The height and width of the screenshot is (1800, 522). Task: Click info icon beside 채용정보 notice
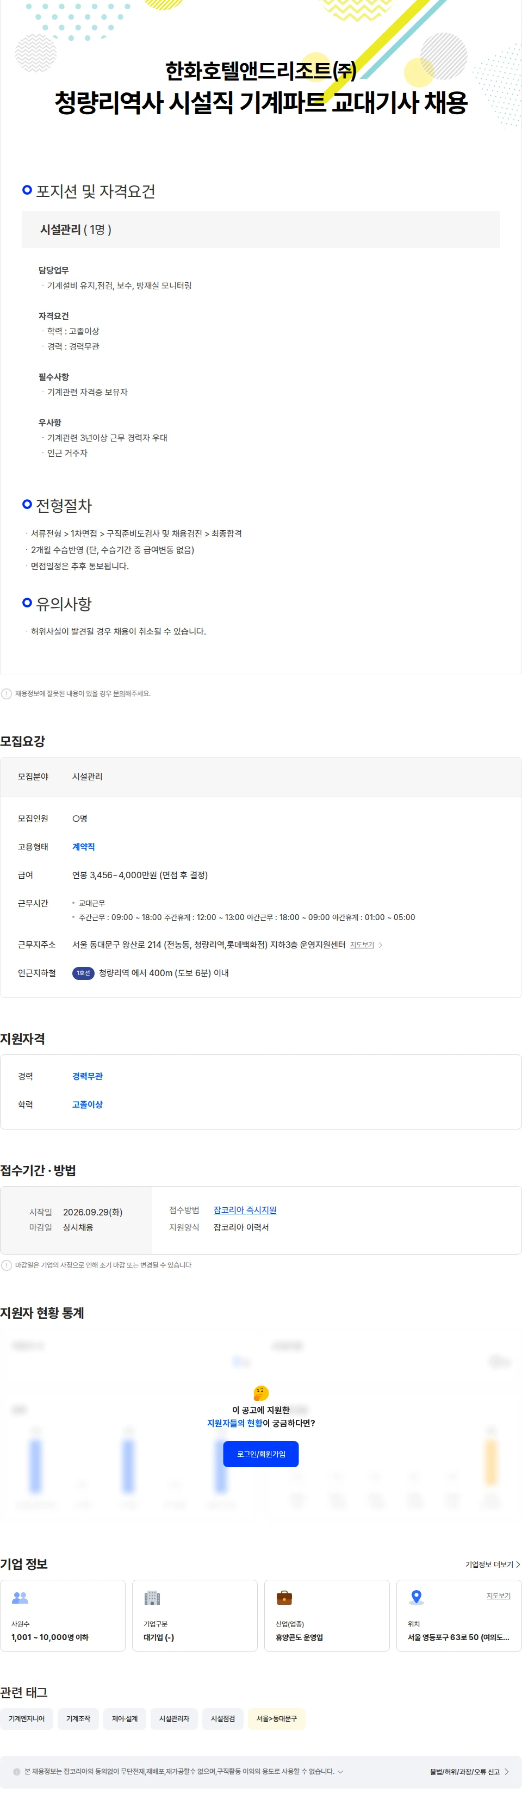click(7, 693)
